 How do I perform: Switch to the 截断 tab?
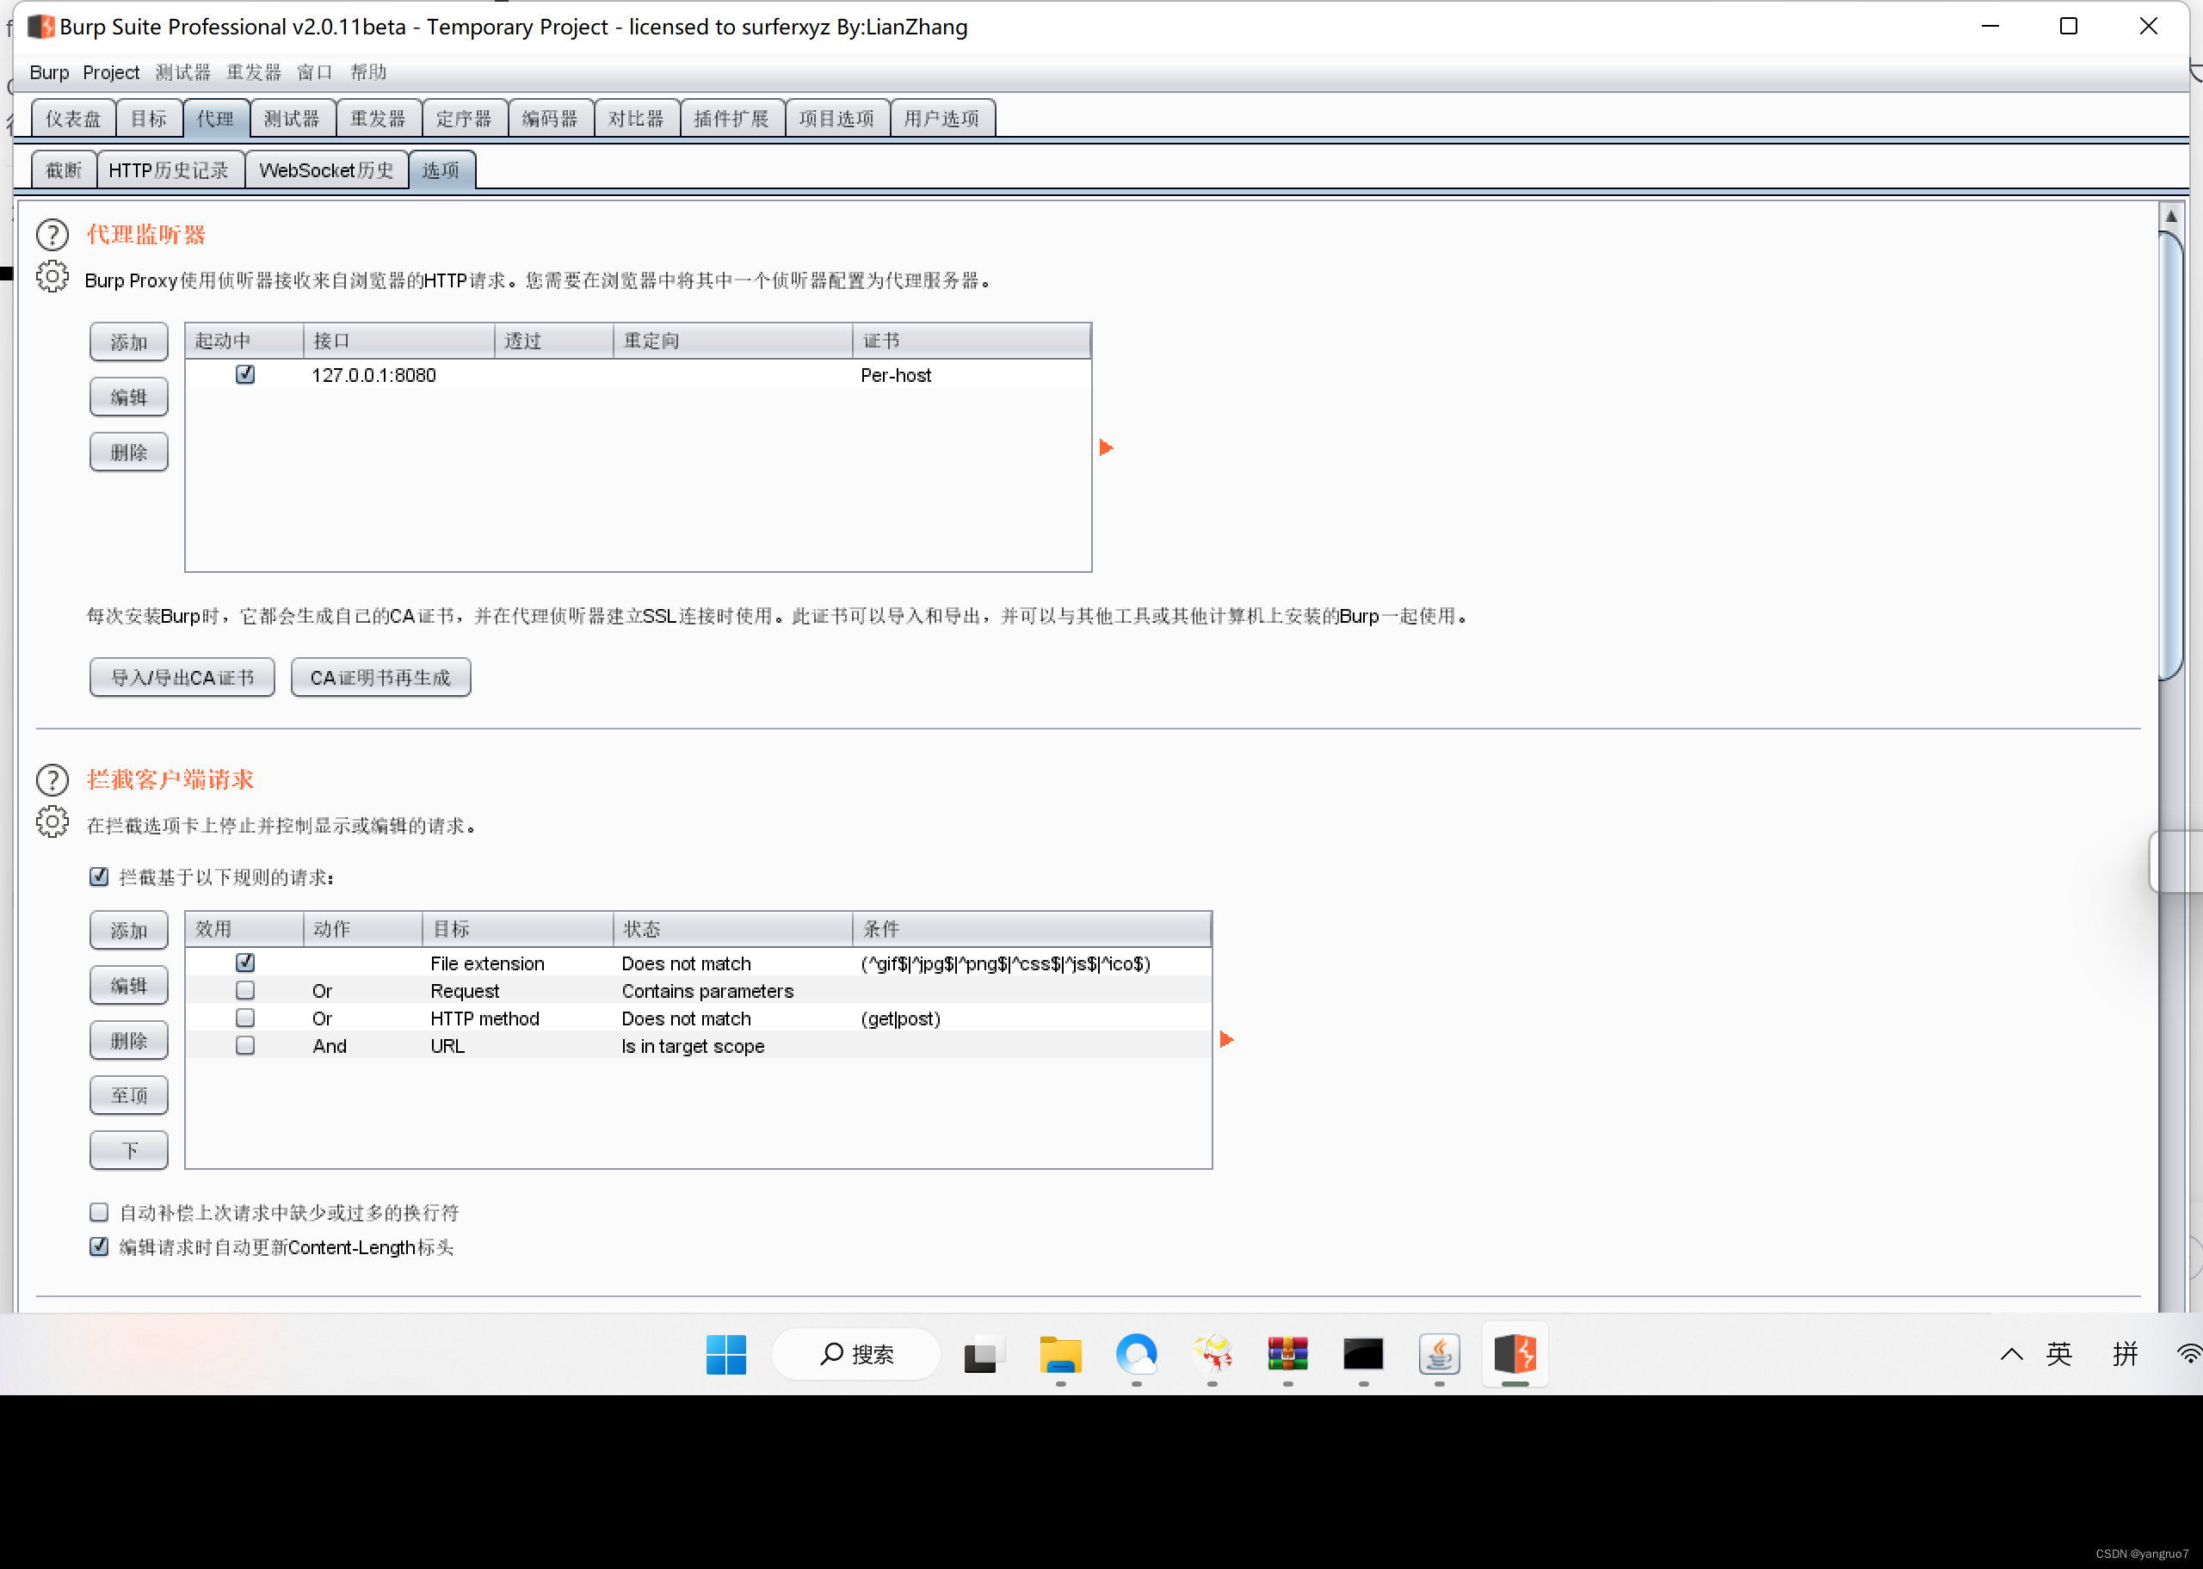click(63, 169)
